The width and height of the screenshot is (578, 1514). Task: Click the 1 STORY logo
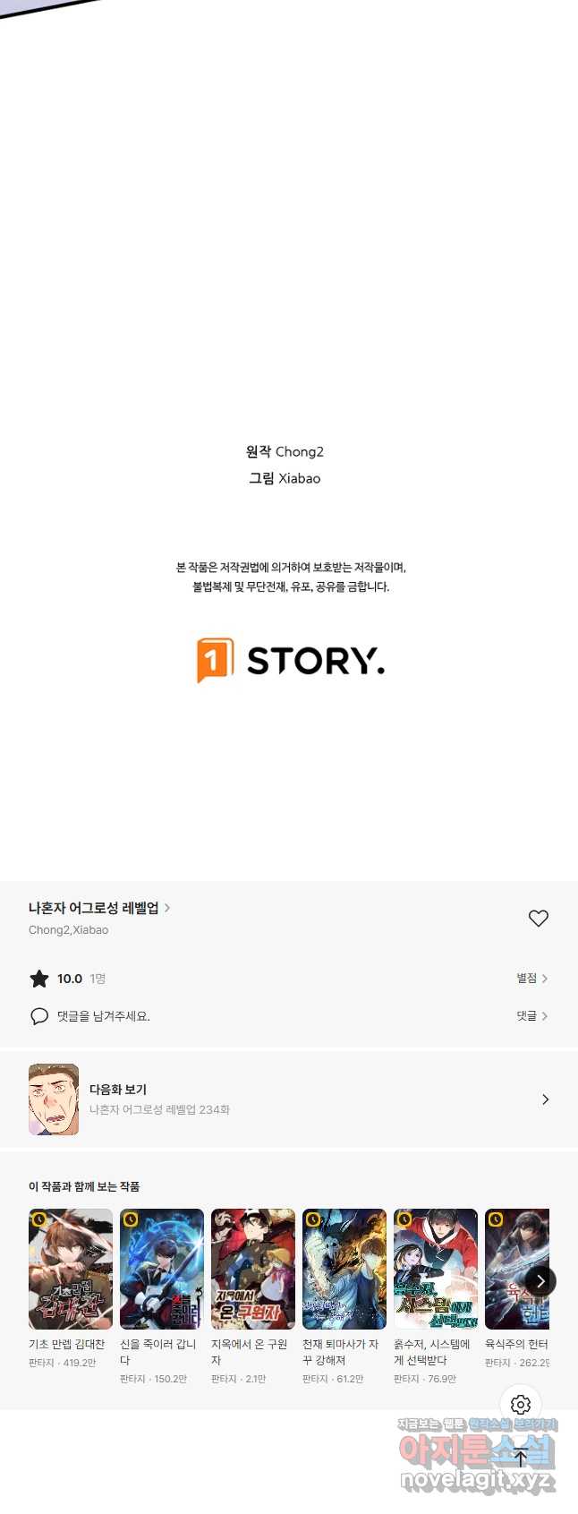pos(290,661)
